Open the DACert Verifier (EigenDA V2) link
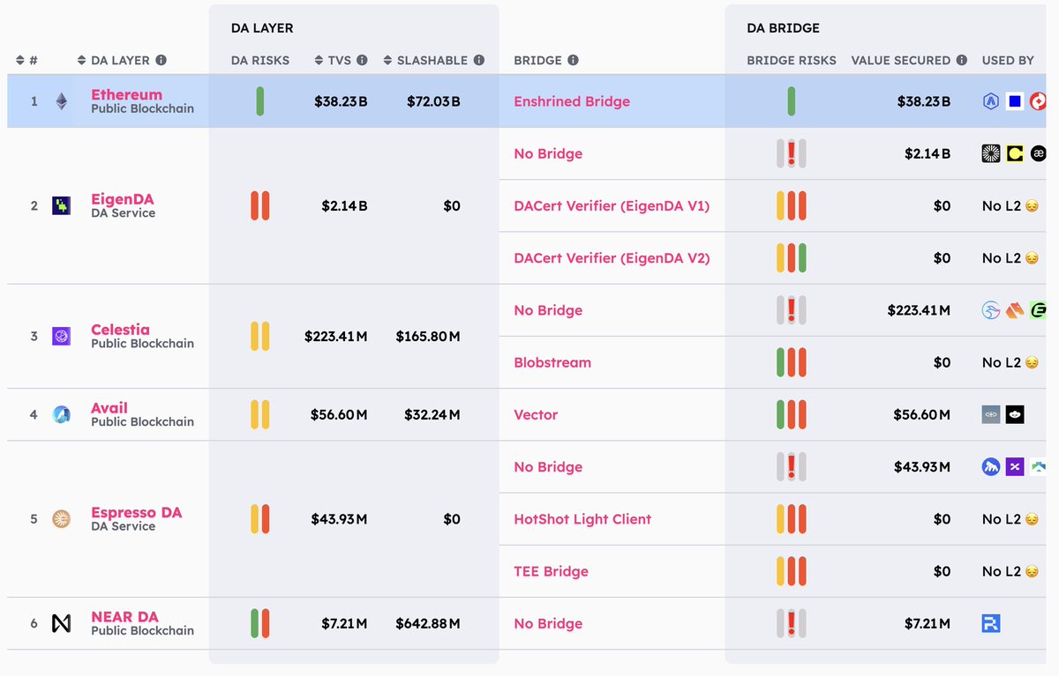This screenshot has width=1059, height=676. [x=612, y=258]
